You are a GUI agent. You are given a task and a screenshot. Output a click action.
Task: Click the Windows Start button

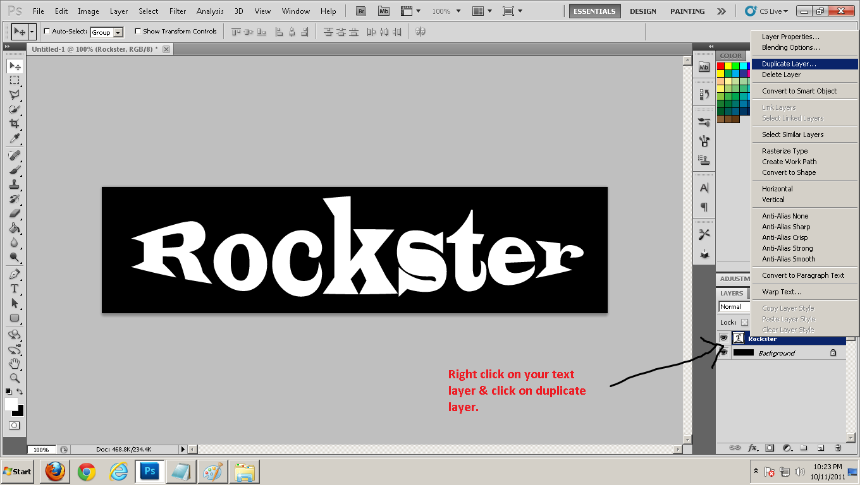[x=17, y=472]
